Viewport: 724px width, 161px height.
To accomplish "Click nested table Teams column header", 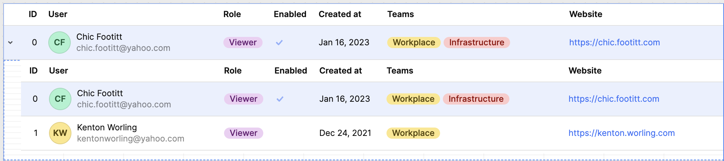I will tap(400, 71).
